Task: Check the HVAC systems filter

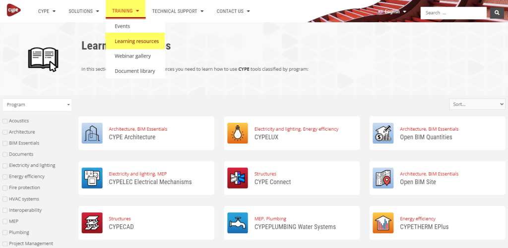Action: (5, 199)
